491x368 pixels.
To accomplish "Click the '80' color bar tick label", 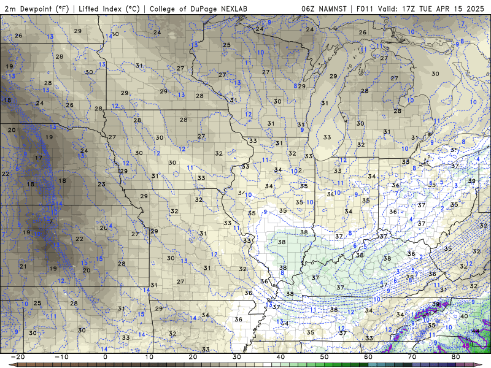I will point(456,357).
